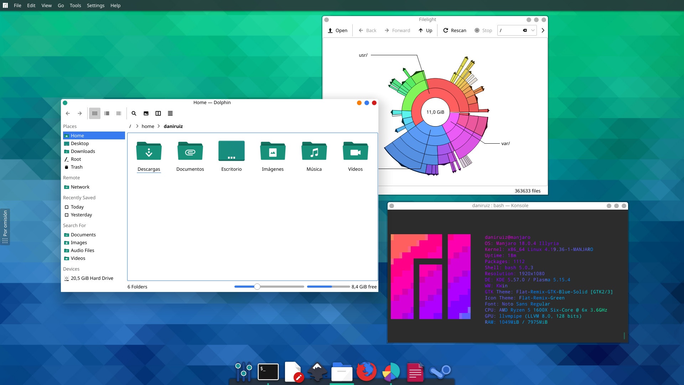Screen dimensions: 684x385
Task: Select 20,5 GiB Hard Drive device
Action: point(94,278)
